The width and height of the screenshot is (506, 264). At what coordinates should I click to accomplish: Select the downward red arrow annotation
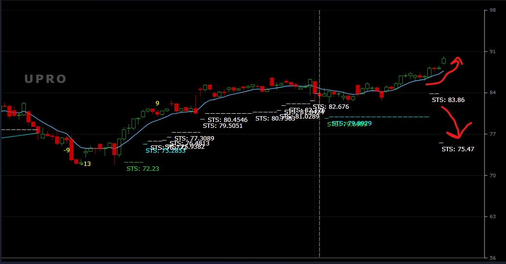pos(458,124)
